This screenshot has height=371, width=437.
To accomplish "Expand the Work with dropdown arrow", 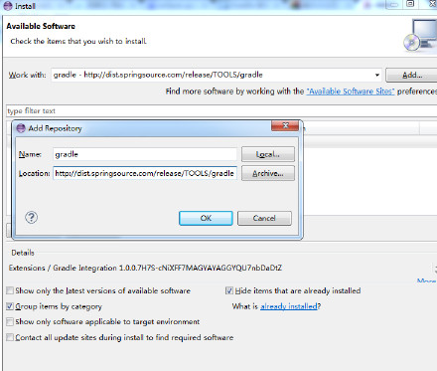I will pyautogui.click(x=377, y=75).
